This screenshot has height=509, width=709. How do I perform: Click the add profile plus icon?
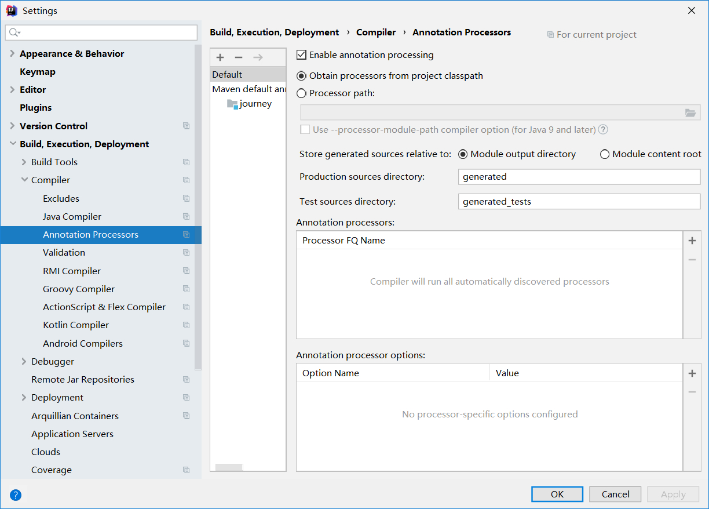click(220, 57)
